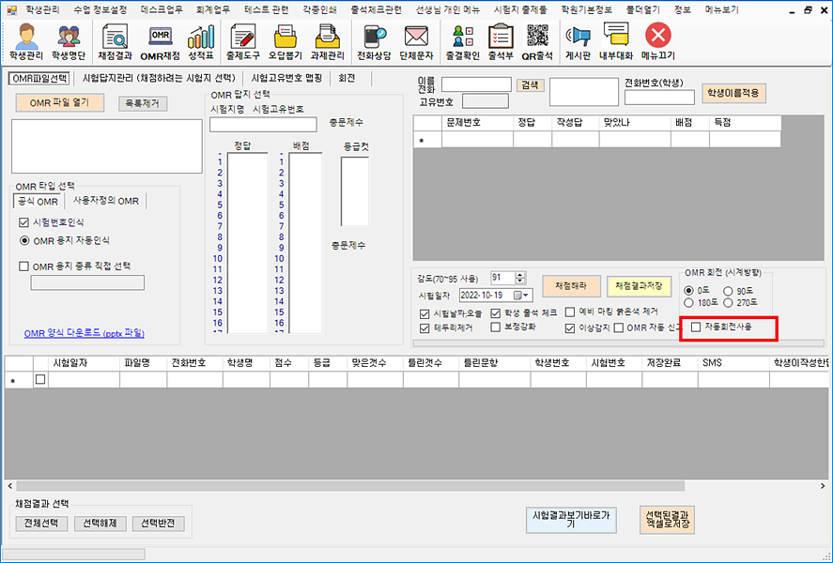Open 성적표 report card icon
Image resolution: width=833 pixels, height=563 pixels.
click(201, 41)
